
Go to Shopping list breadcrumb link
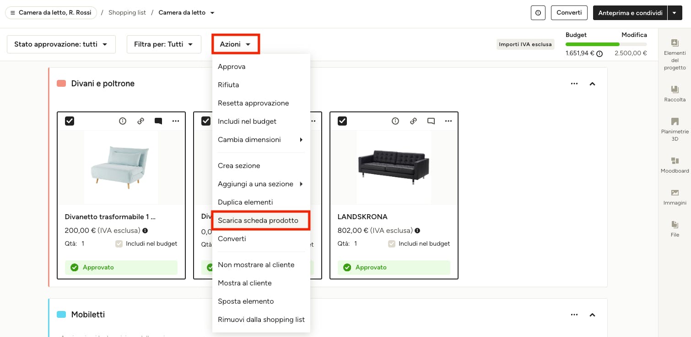tap(127, 13)
